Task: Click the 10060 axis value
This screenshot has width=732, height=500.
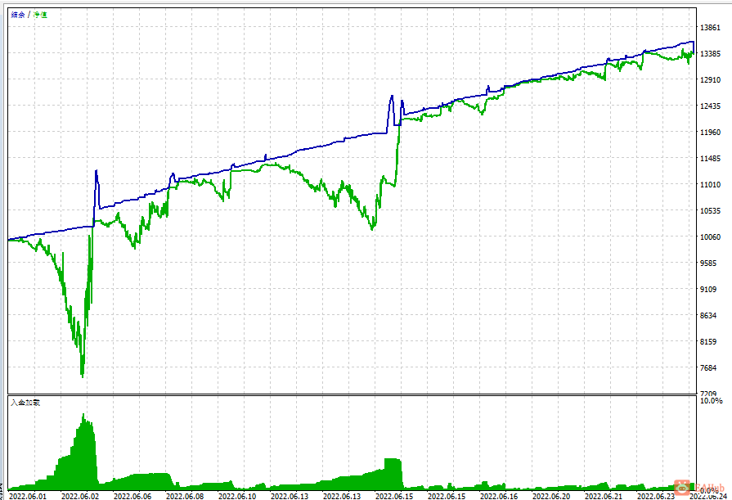Action: point(710,237)
